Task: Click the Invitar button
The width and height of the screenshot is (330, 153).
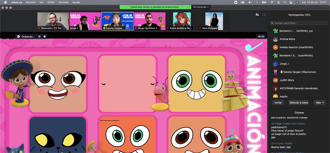Action: tap(278, 103)
